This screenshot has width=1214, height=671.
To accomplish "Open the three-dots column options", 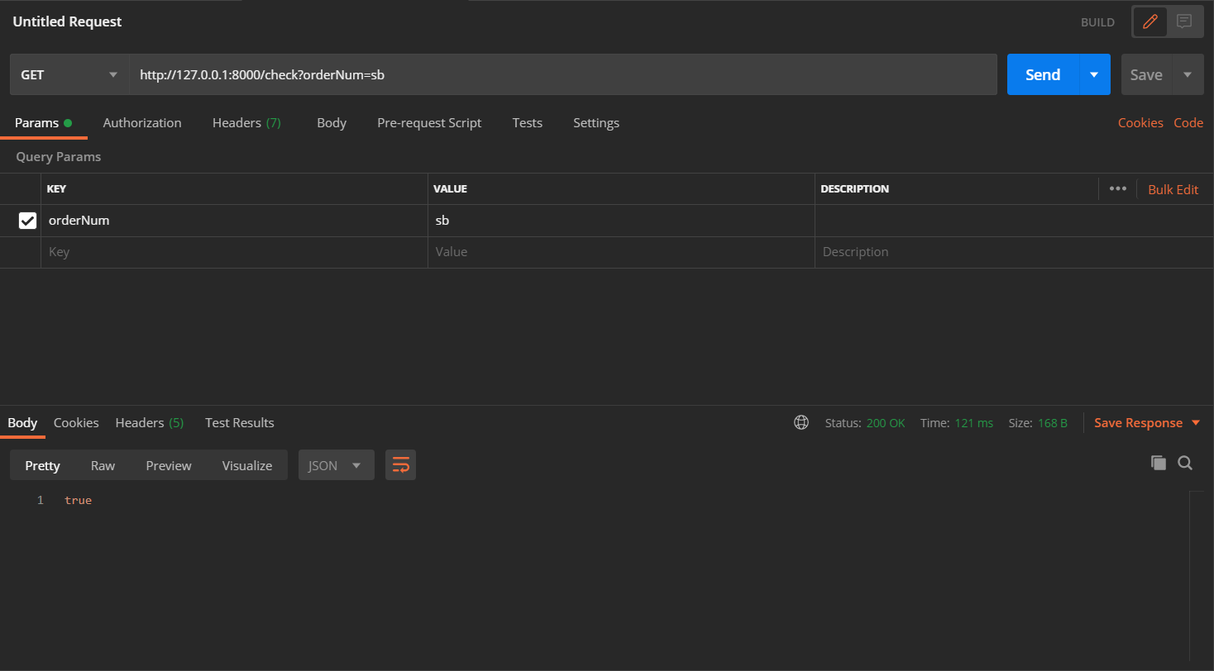I will coord(1118,188).
